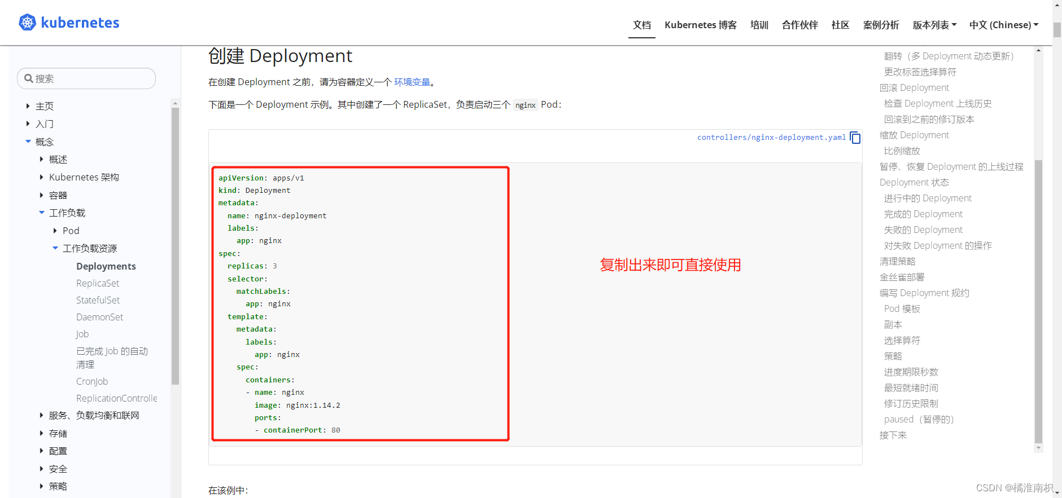Jump to Pod 模板 section
The image size is (1062, 498).
[x=902, y=309]
